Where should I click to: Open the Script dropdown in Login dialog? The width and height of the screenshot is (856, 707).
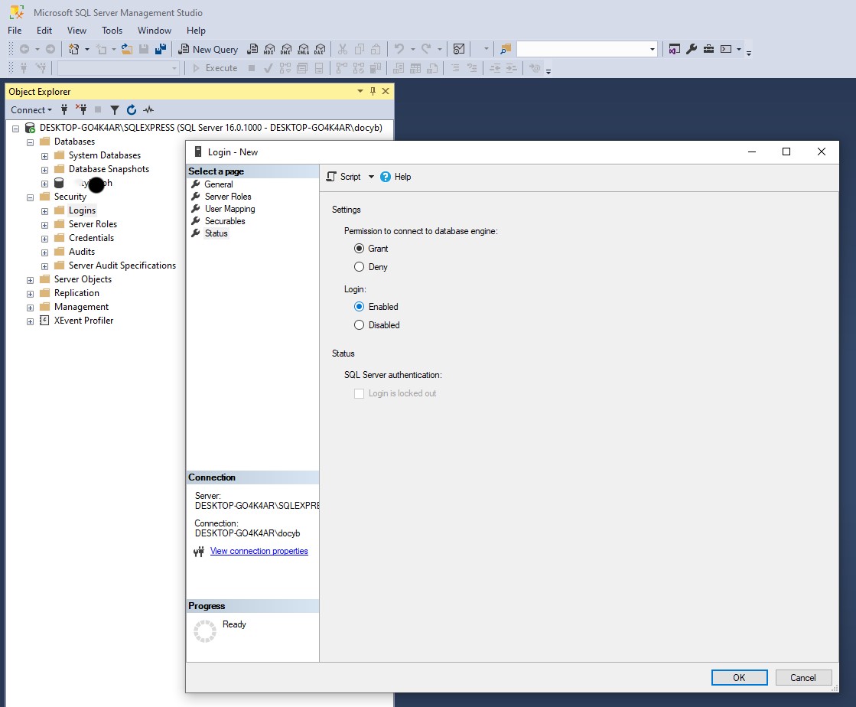(371, 177)
